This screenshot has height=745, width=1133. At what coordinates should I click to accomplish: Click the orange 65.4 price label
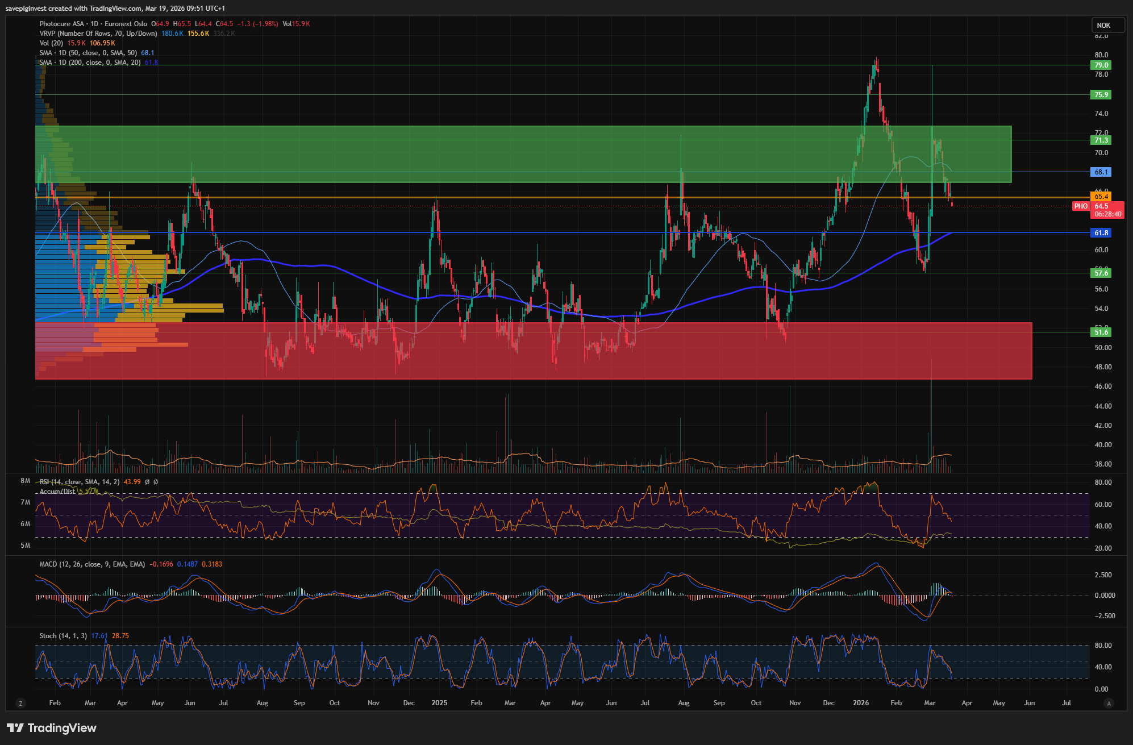click(x=1101, y=197)
